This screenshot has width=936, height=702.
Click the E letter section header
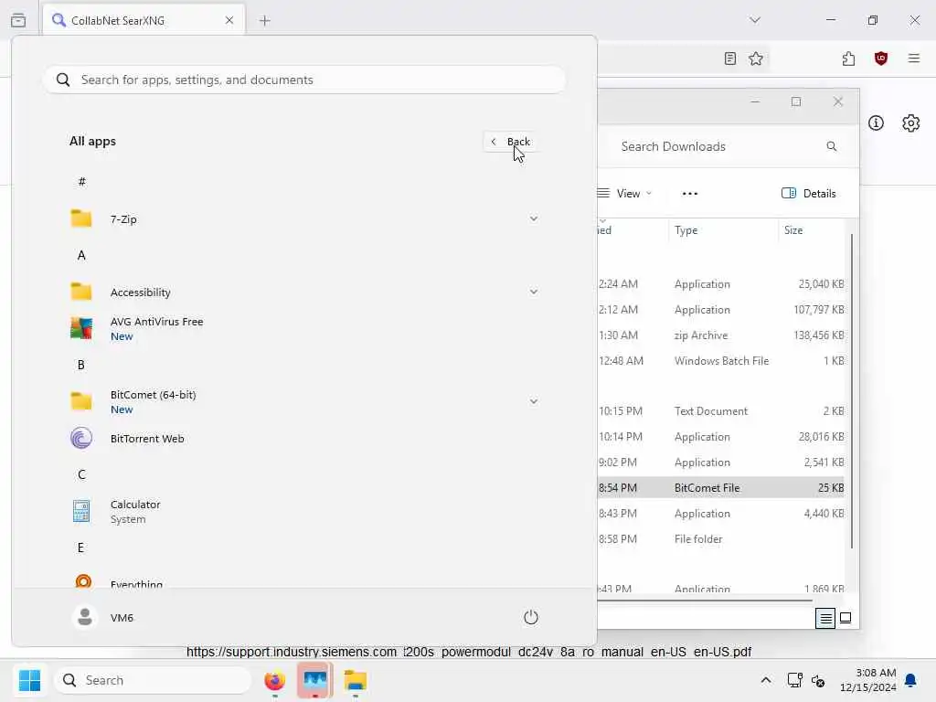click(x=81, y=548)
